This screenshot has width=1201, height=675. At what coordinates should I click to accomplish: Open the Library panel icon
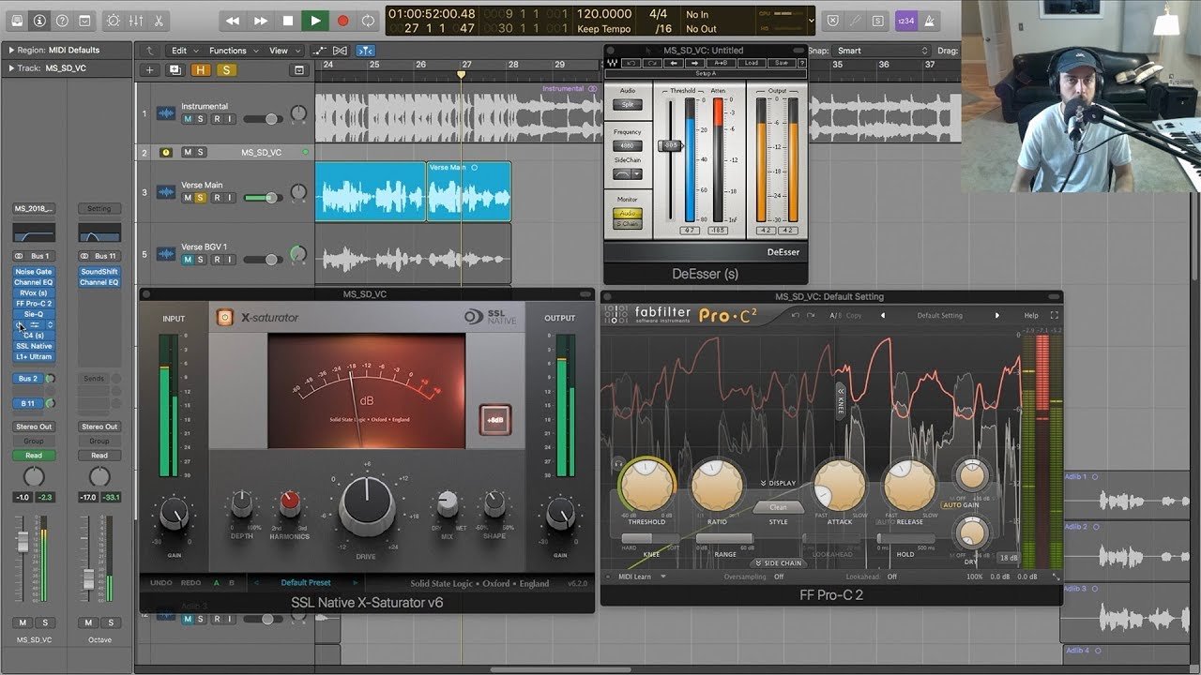(x=17, y=20)
